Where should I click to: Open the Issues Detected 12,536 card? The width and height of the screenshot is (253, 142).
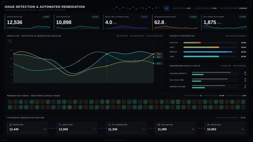tap(28, 22)
